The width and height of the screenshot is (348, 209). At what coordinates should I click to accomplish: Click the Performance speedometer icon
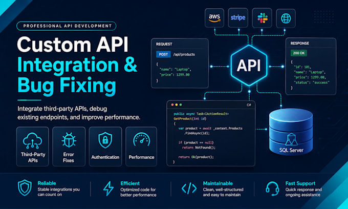pyautogui.click(x=141, y=140)
